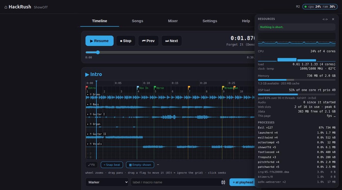Viewport: 342px width, 190px height.
Task: Go to previous song with Prev
Action: coord(148,41)
